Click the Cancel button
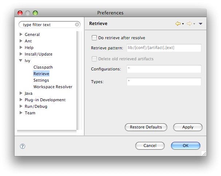Viewport: 221px width, 176px height. pos(150,146)
